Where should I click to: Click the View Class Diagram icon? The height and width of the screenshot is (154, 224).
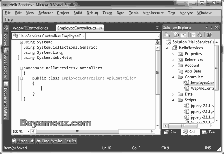pos(200,35)
